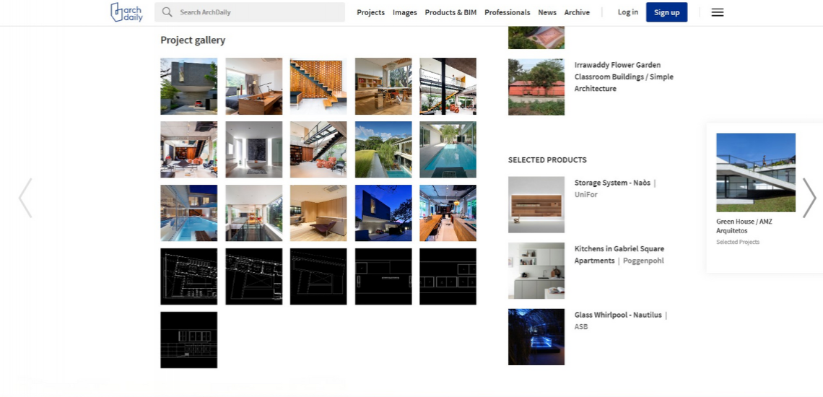Click the Log in link
Screen dimensions: 823x397
coord(627,12)
